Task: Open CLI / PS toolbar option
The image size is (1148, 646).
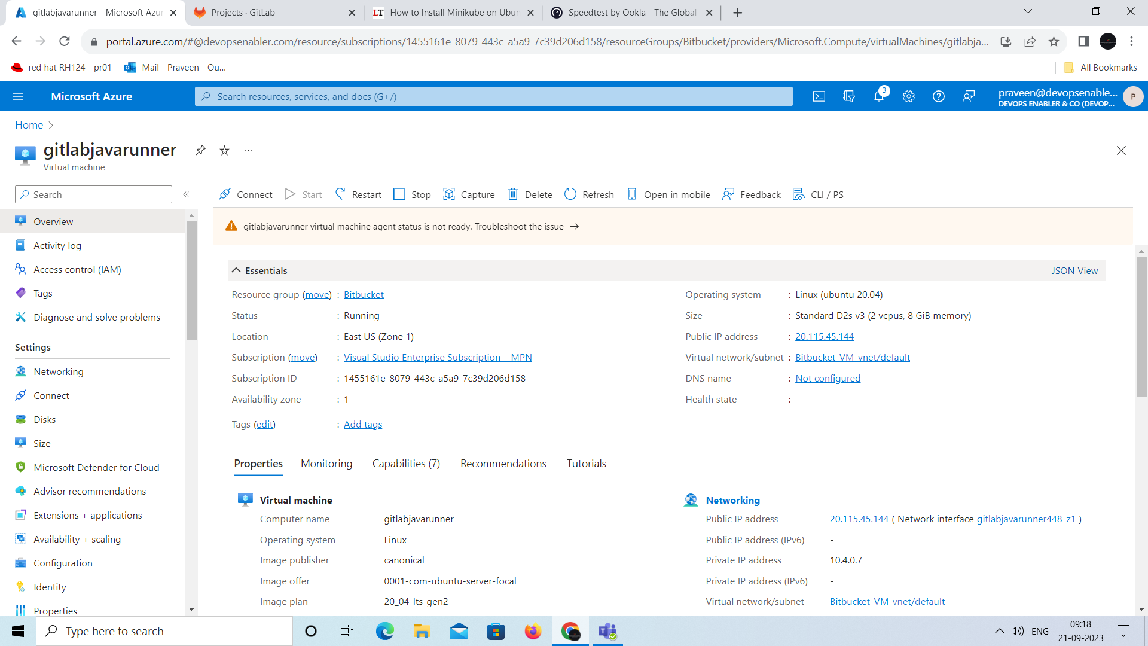Action: click(x=818, y=194)
